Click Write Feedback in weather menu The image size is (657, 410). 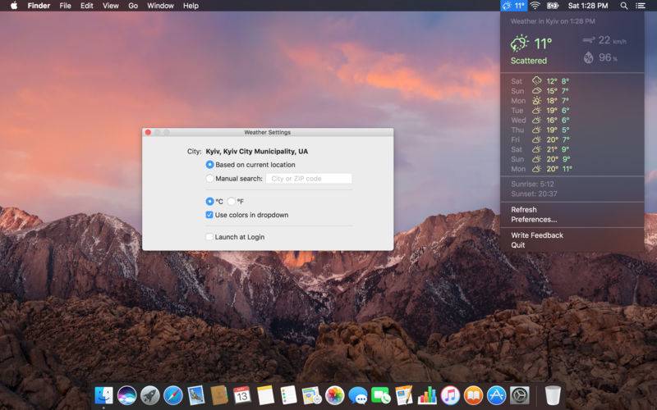537,235
